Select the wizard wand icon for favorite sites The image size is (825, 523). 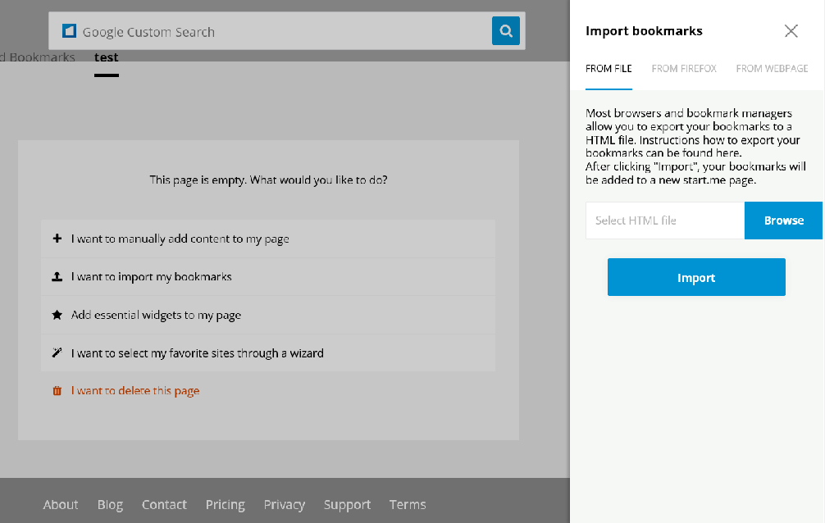point(57,352)
